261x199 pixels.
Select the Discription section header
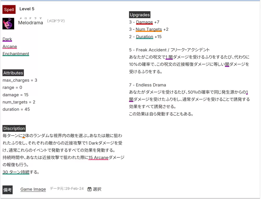click(14, 129)
